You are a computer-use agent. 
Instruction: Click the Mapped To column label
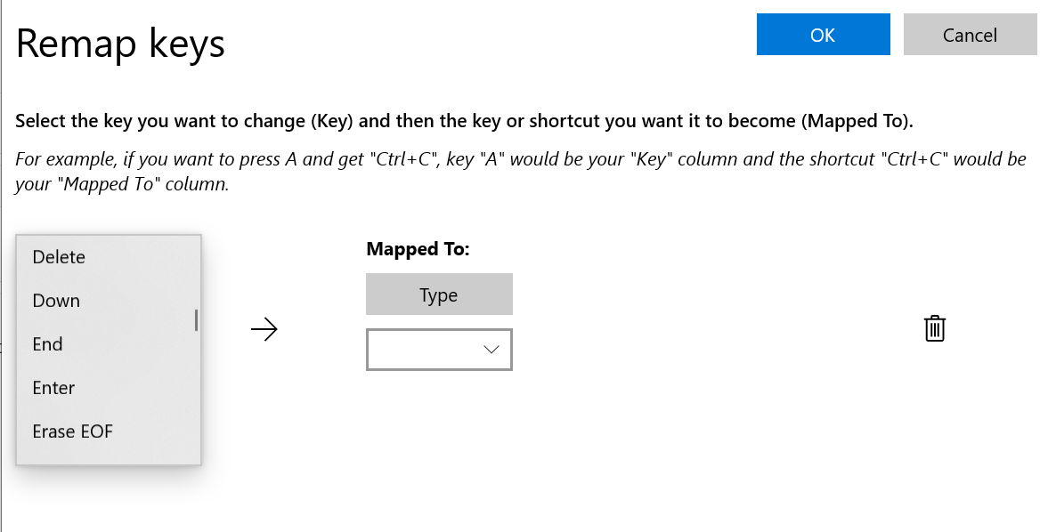pos(418,249)
